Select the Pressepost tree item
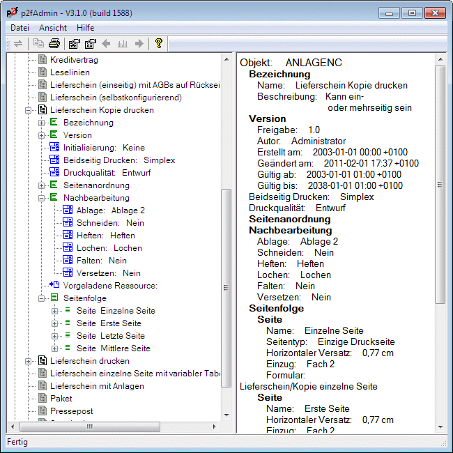This screenshot has height=453, width=453. pos(71,411)
